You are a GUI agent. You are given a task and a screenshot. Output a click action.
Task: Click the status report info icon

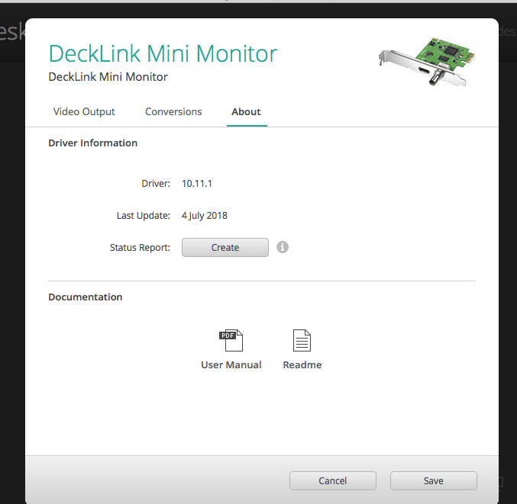coord(283,247)
